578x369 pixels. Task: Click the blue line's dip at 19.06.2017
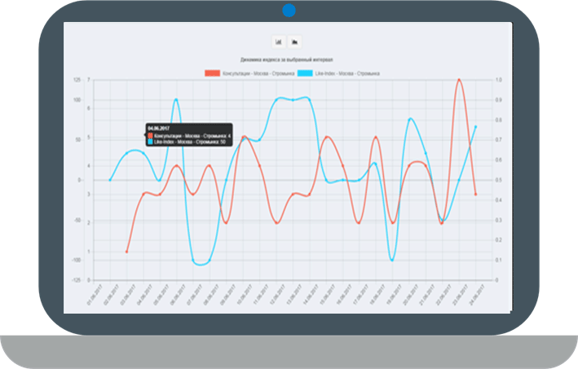click(x=392, y=260)
